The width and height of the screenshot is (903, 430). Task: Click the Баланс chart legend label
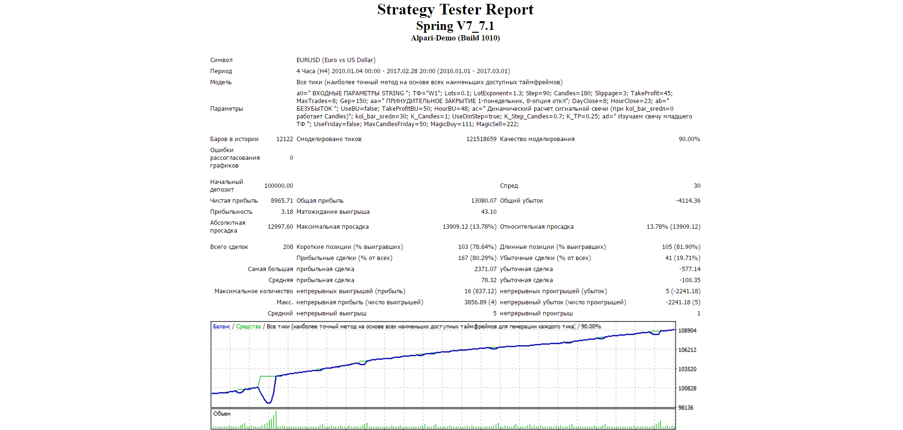[x=222, y=326]
